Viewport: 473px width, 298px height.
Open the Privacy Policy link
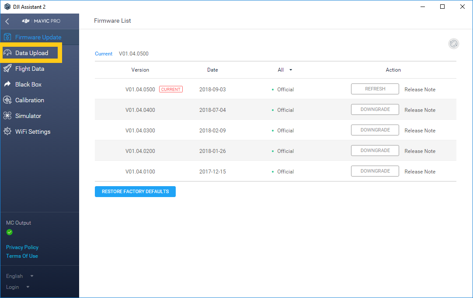tap(22, 247)
